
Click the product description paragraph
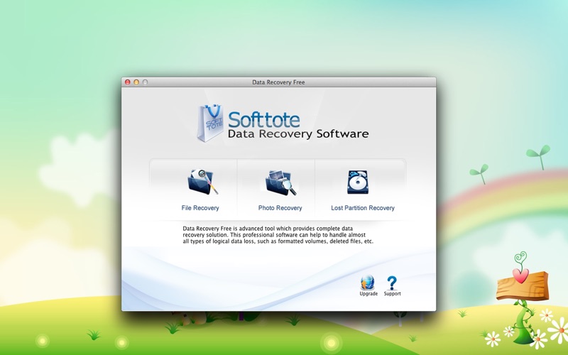tap(278, 235)
